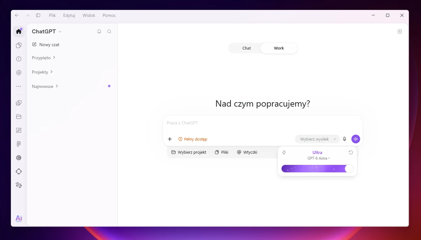Expand the Projekty section
This screenshot has width=421, height=240.
pos(42,72)
